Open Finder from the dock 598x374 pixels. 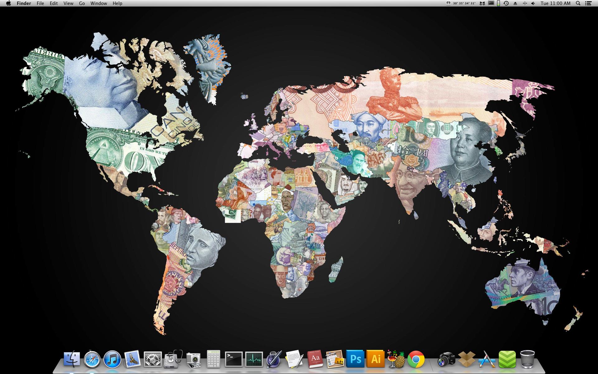tap(72, 359)
